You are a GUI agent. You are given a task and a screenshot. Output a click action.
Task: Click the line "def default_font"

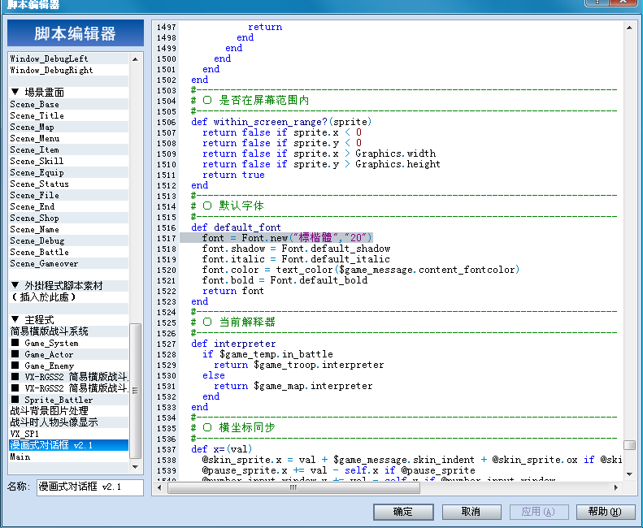(x=237, y=227)
